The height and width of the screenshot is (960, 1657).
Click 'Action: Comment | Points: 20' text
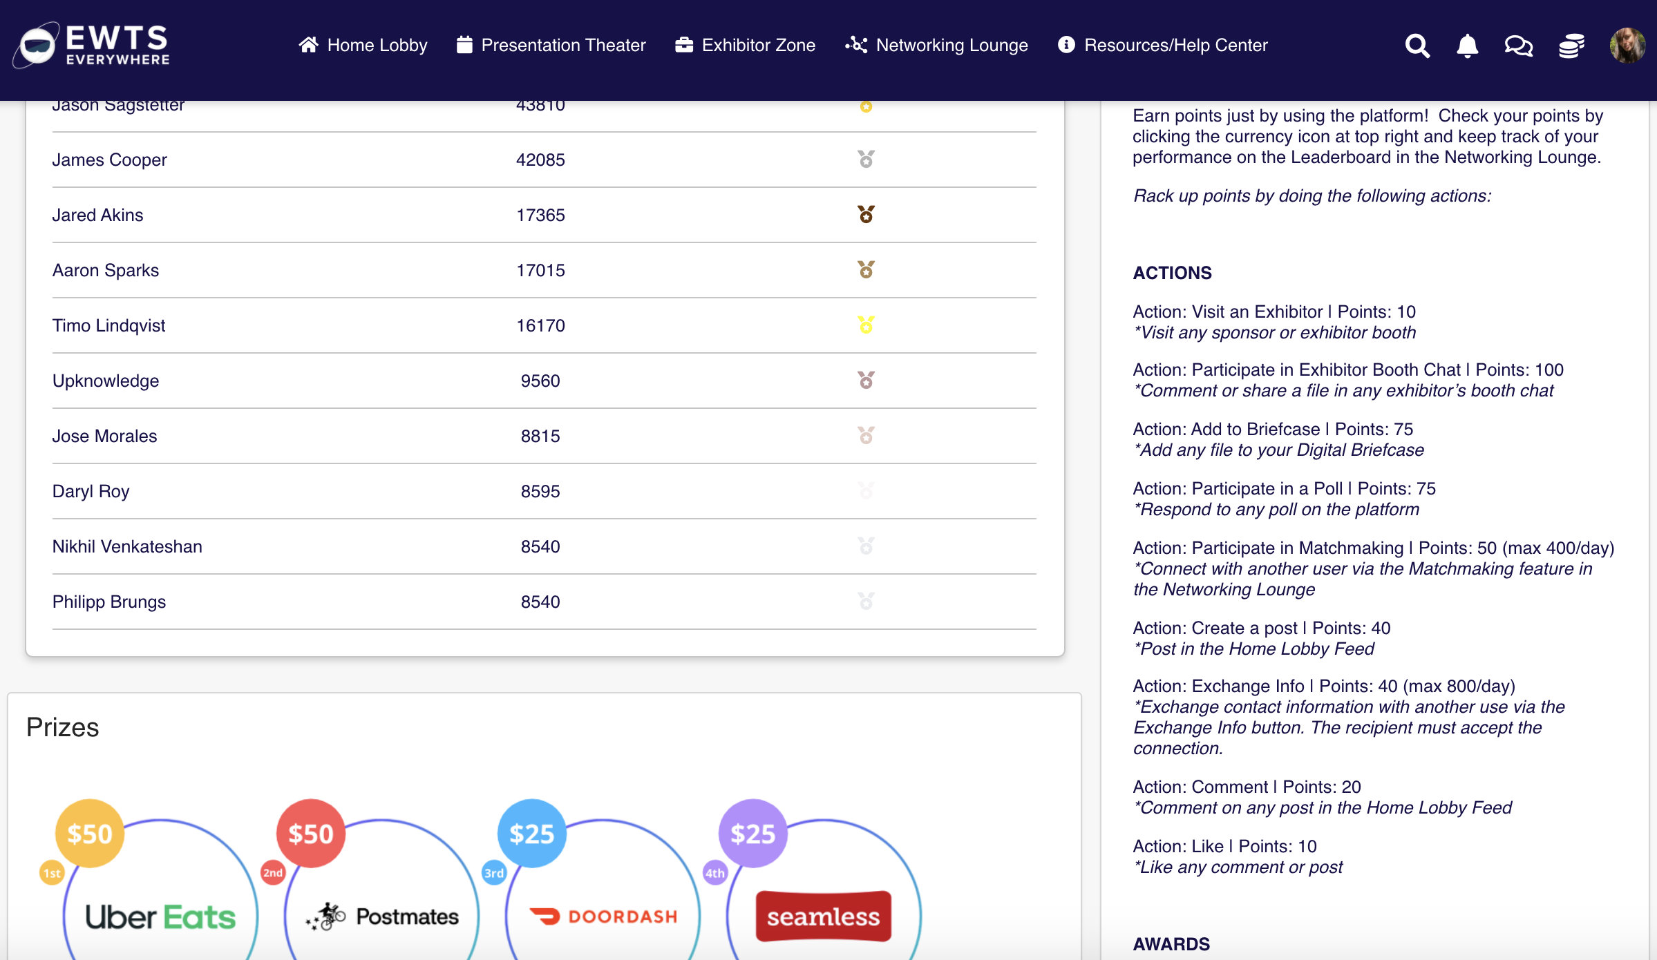1247,787
